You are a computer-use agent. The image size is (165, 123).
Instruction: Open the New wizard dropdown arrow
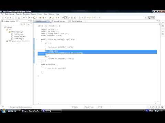click(5, 17)
